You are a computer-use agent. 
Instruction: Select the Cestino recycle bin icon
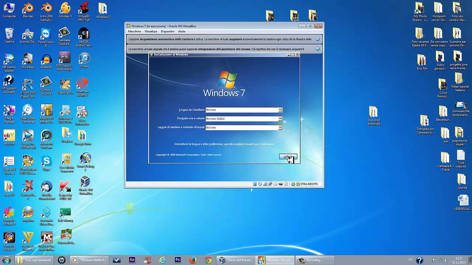pyautogui.click(x=9, y=36)
